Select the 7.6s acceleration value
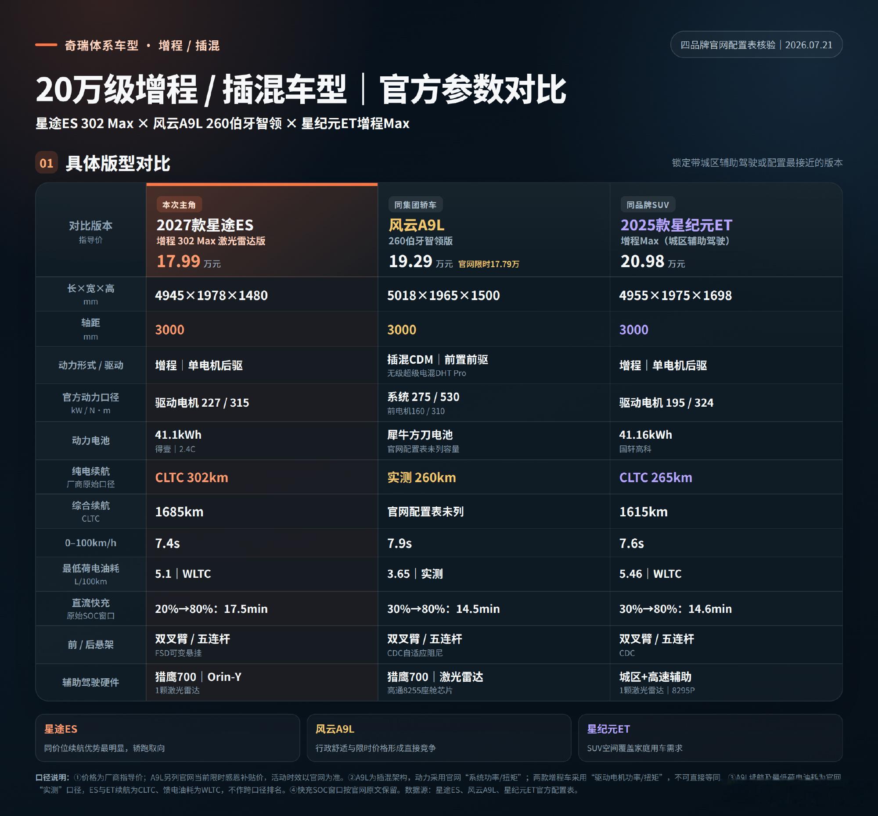This screenshot has width=878, height=816. 631,543
